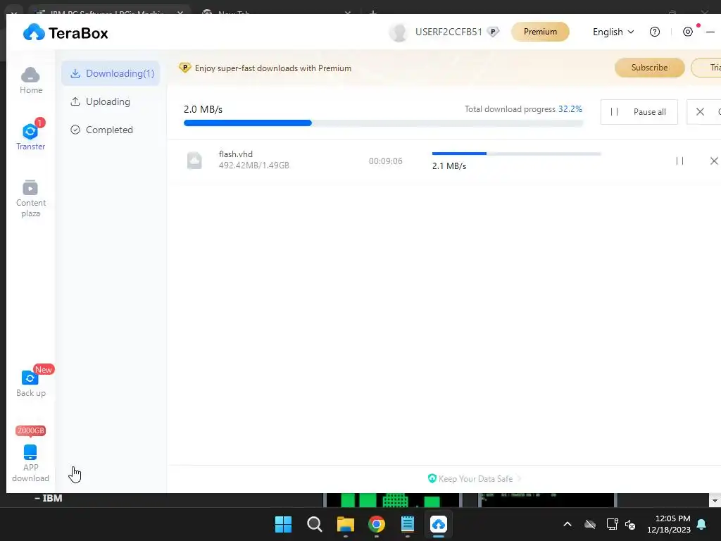Image resolution: width=721 pixels, height=541 pixels.
Task: Open the Transfer section icon
Action: (30, 132)
